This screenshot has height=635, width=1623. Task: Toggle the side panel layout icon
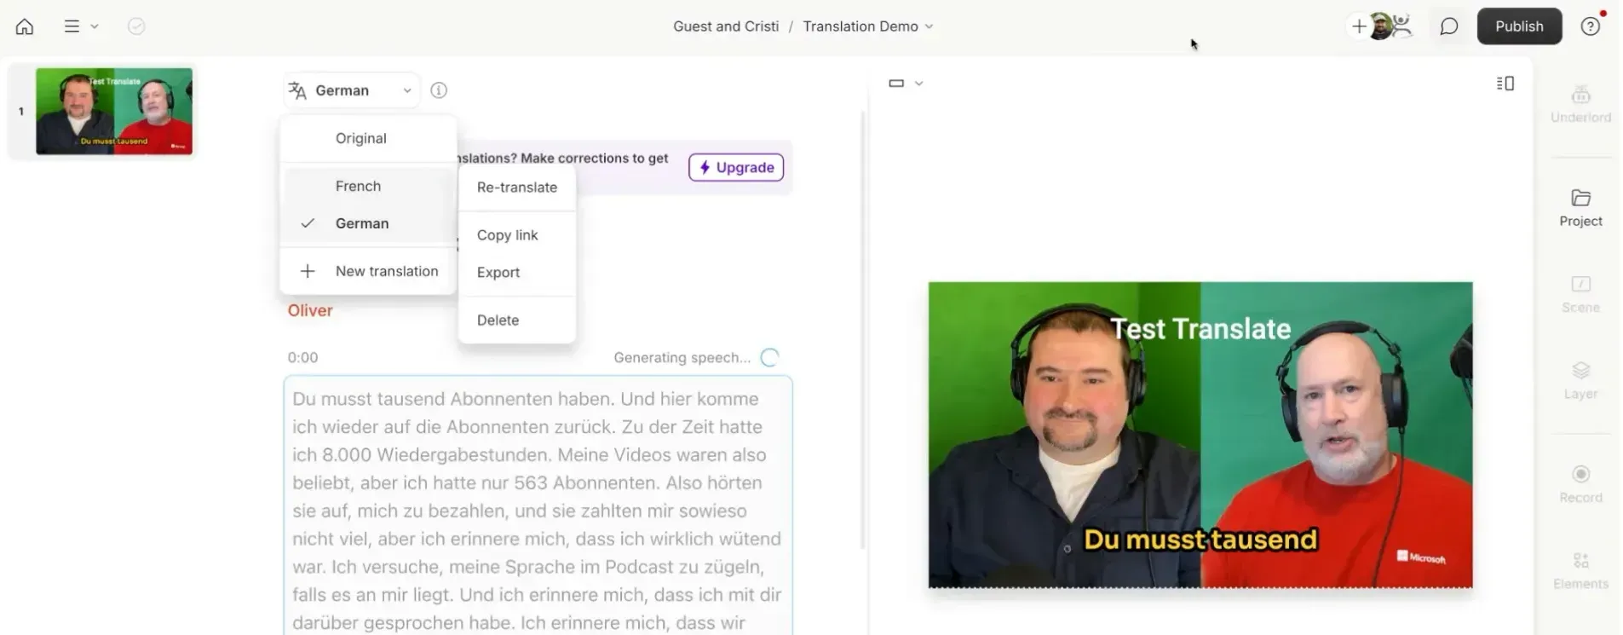(1505, 84)
